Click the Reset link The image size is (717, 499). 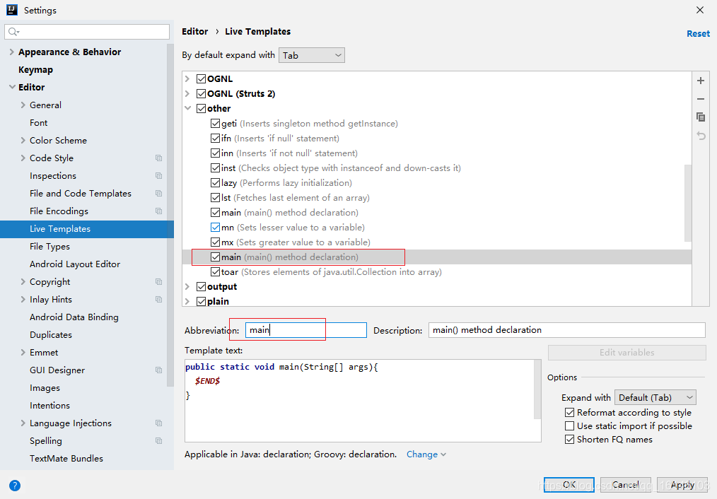(698, 34)
